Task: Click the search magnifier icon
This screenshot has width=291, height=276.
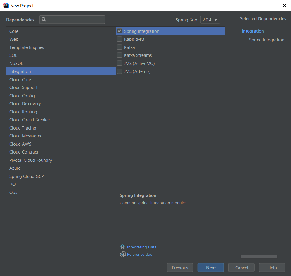Action: [44, 19]
